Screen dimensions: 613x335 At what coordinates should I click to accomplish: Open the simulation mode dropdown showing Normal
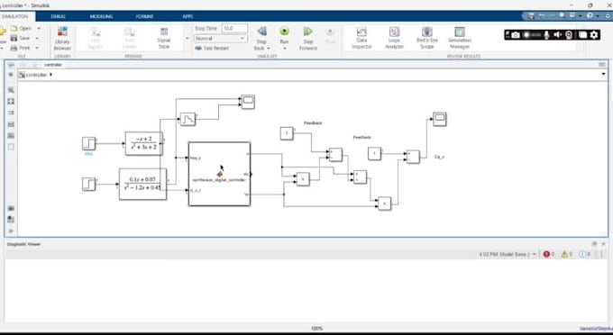221,38
